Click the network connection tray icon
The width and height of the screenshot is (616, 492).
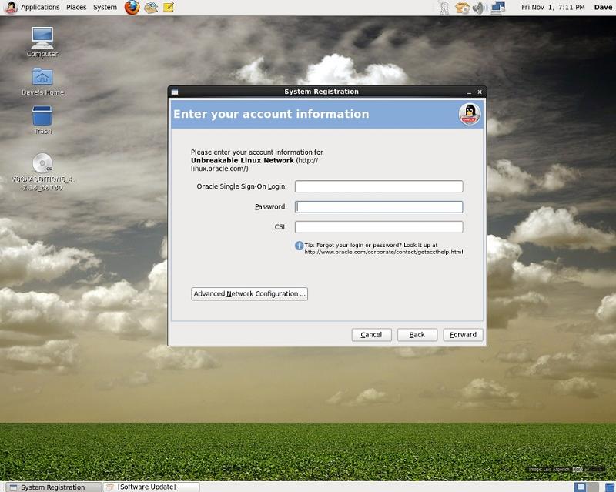coord(497,8)
